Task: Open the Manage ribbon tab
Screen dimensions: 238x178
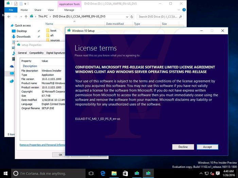Action: click(x=69, y=10)
